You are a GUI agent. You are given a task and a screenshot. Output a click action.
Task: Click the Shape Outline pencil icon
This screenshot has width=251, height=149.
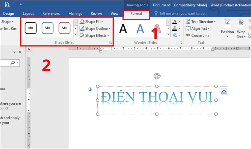coord(82,28)
